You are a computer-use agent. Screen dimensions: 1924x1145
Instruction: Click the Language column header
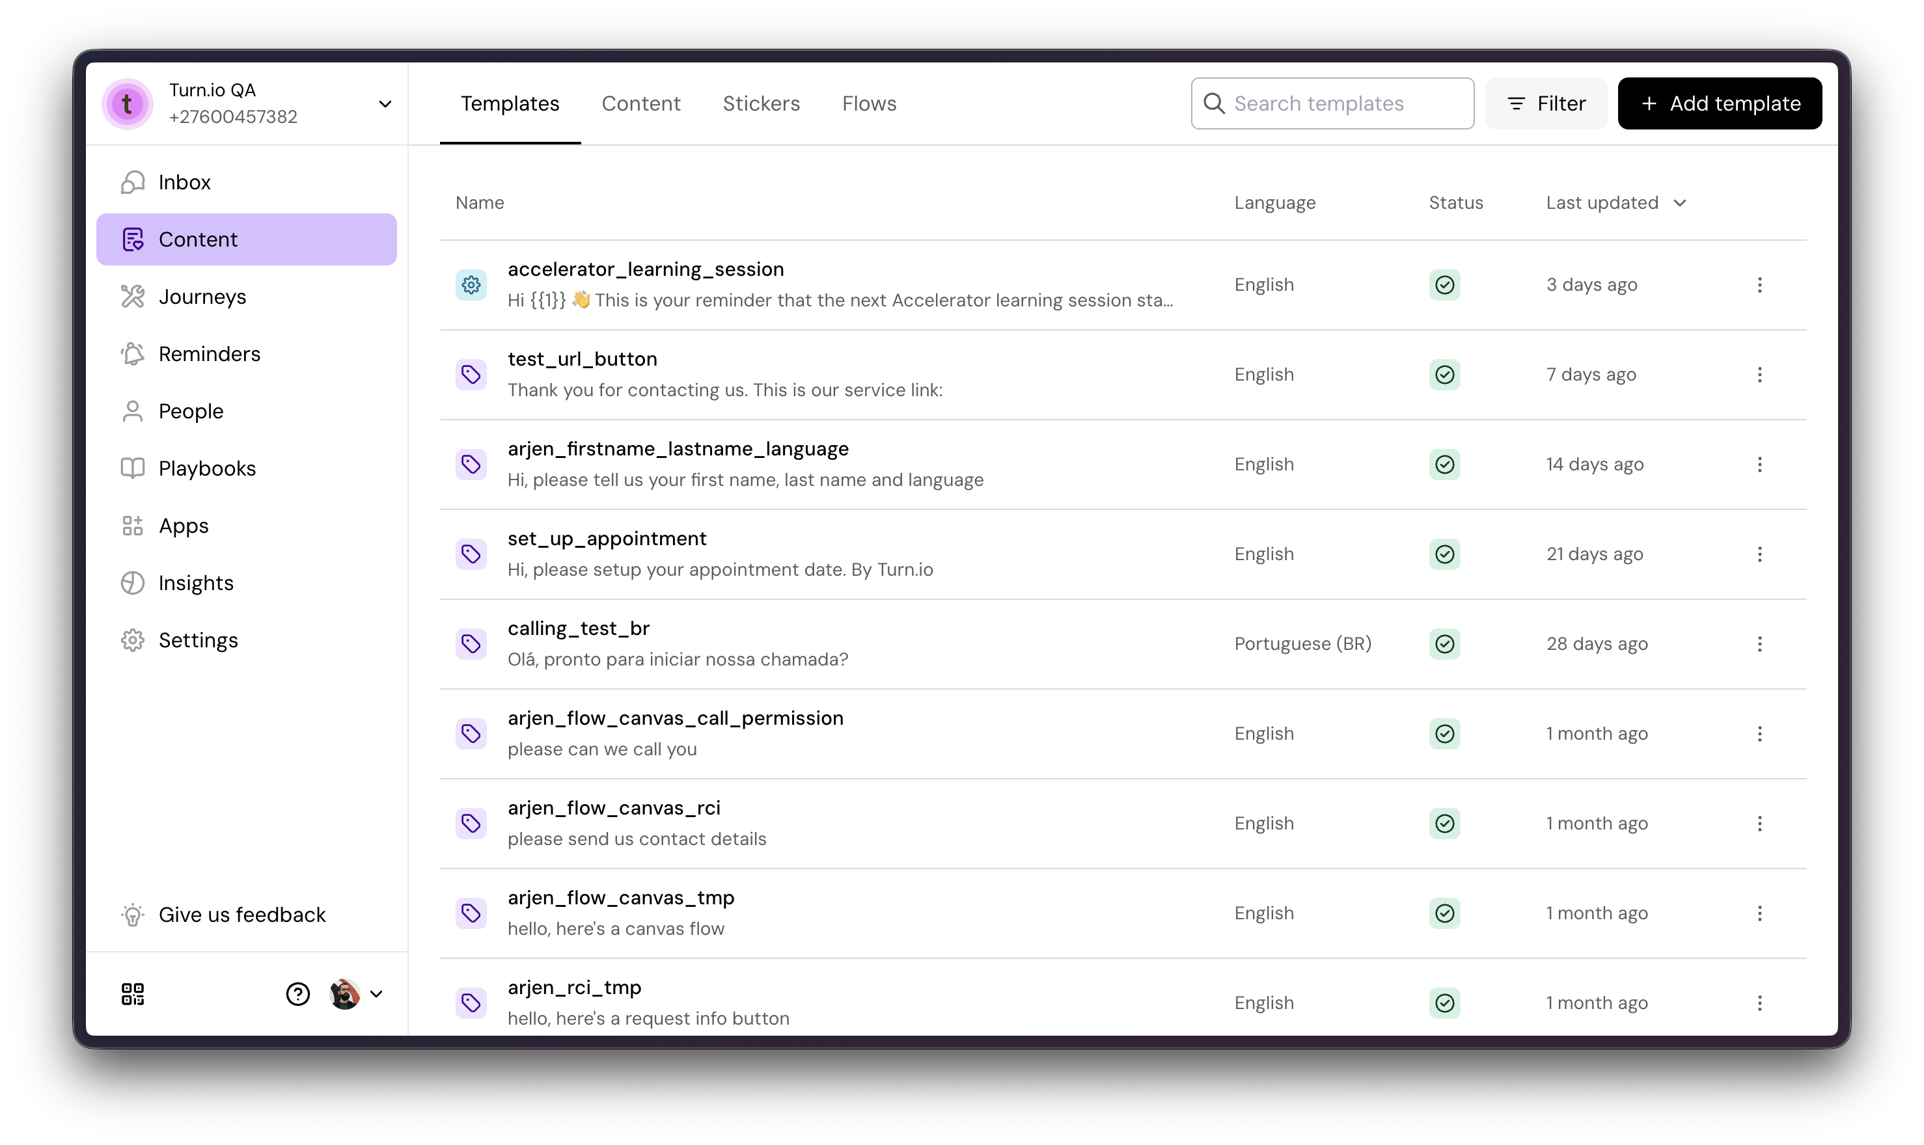click(x=1275, y=203)
